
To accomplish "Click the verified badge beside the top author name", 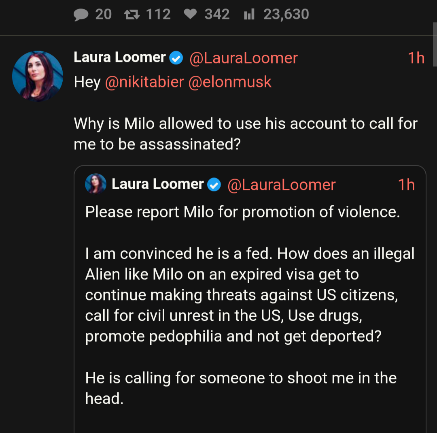I will (176, 58).
